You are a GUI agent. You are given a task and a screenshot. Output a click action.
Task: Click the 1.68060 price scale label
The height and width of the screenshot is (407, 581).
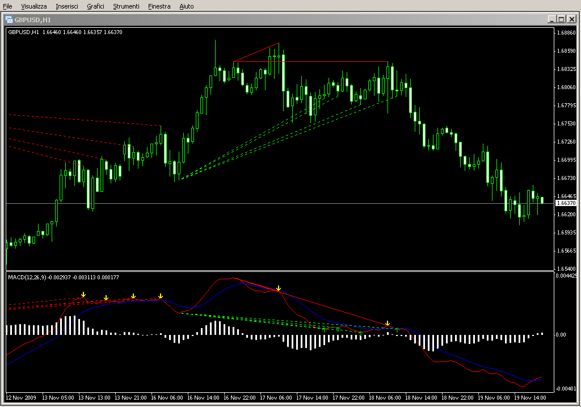click(567, 87)
